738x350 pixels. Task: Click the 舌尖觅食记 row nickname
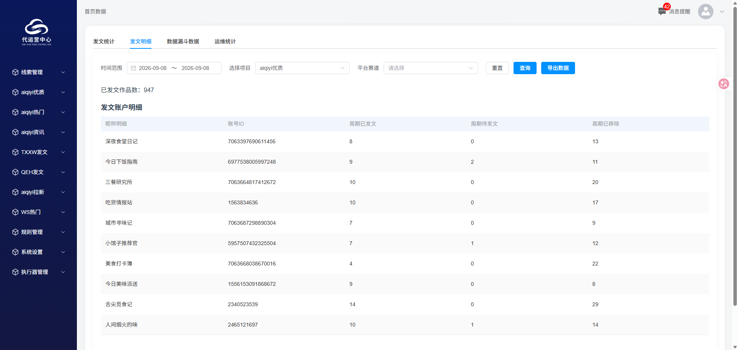(x=119, y=304)
